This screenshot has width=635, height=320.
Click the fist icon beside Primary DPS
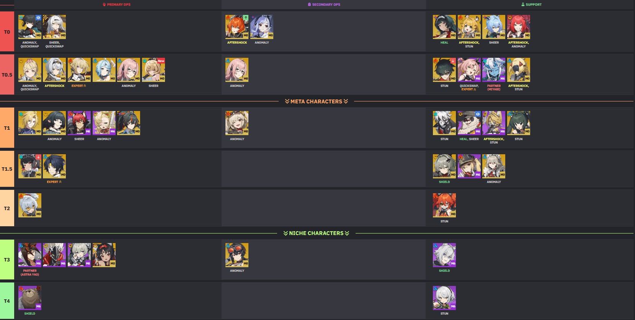104,5
